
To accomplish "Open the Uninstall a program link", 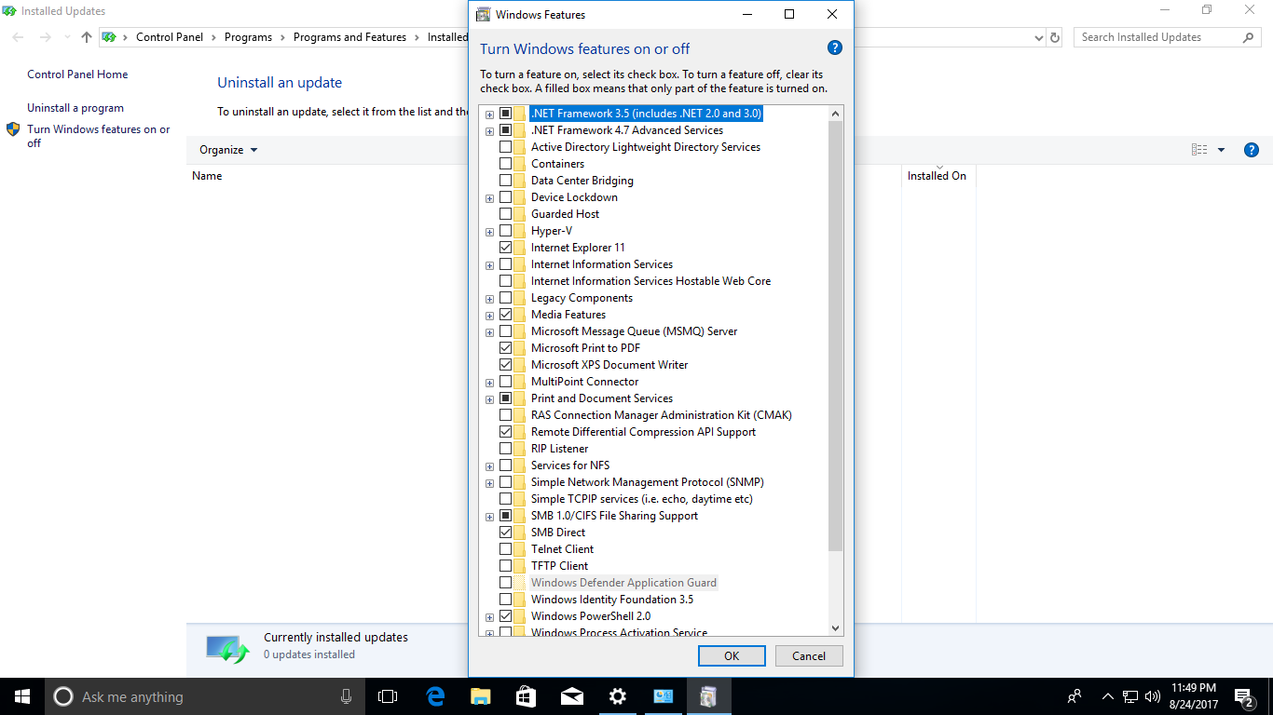I will click(75, 108).
